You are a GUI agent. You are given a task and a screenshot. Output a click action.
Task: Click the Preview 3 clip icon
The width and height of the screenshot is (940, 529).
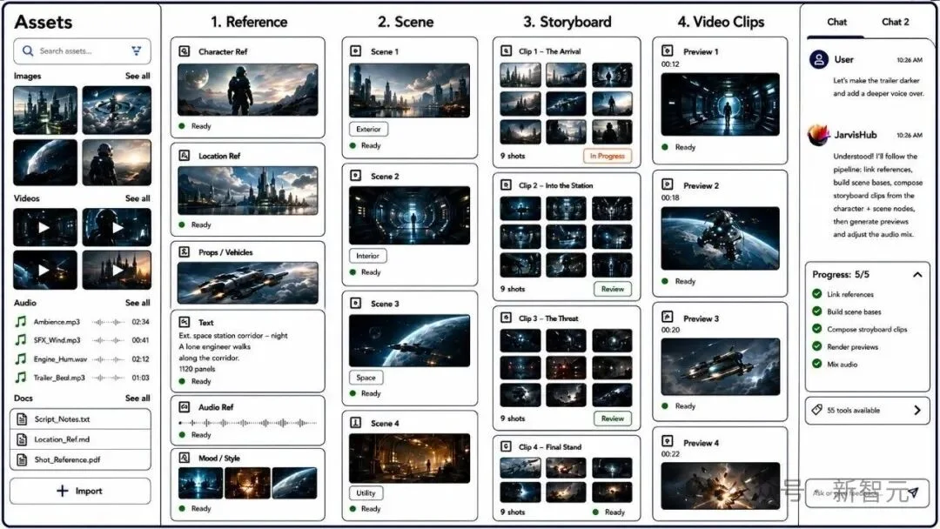click(668, 317)
